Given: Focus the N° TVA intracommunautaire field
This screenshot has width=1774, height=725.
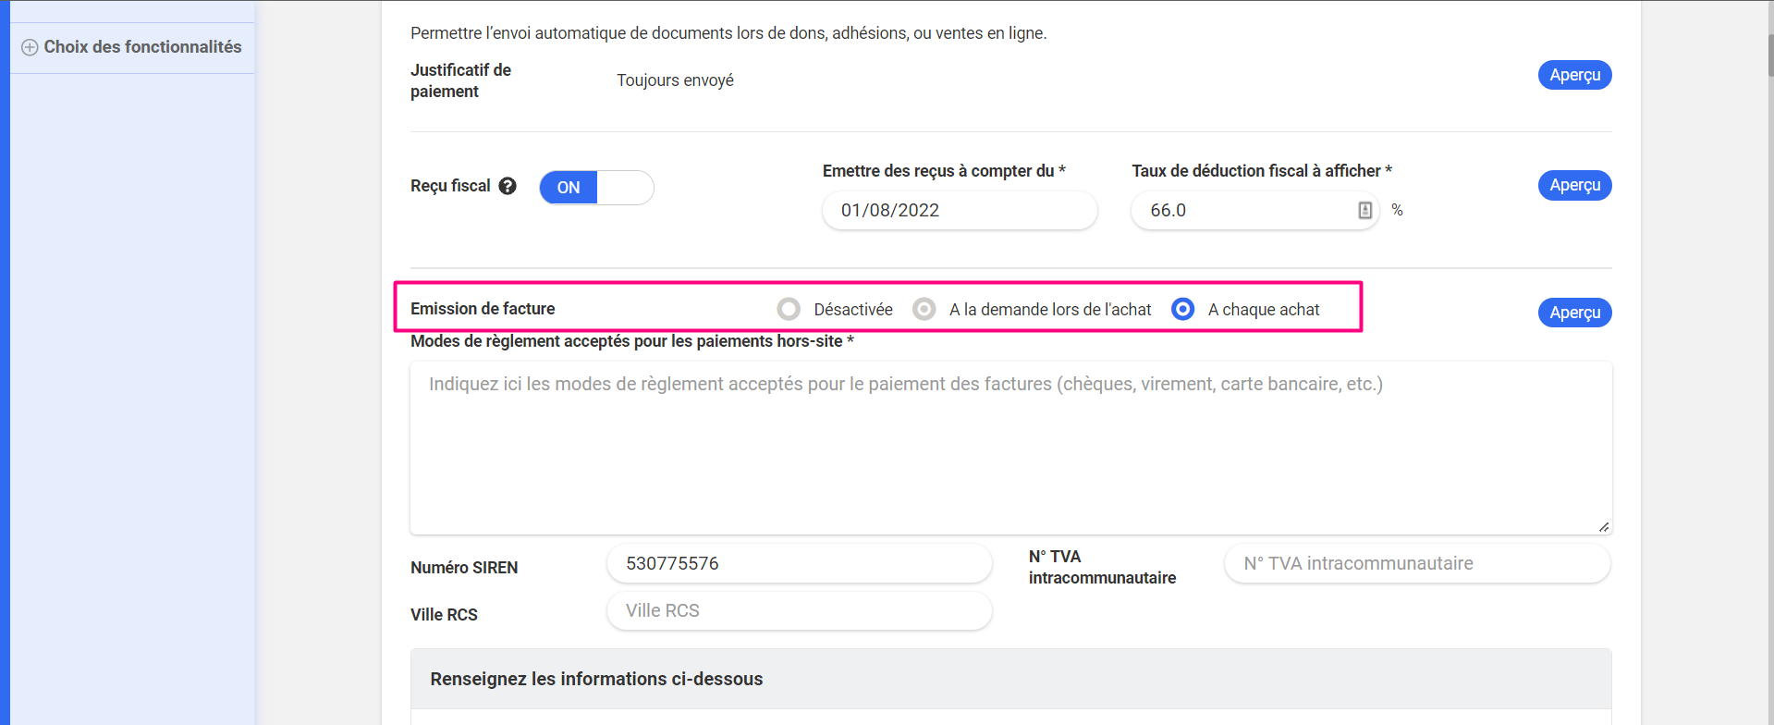Looking at the screenshot, I should point(1416,563).
